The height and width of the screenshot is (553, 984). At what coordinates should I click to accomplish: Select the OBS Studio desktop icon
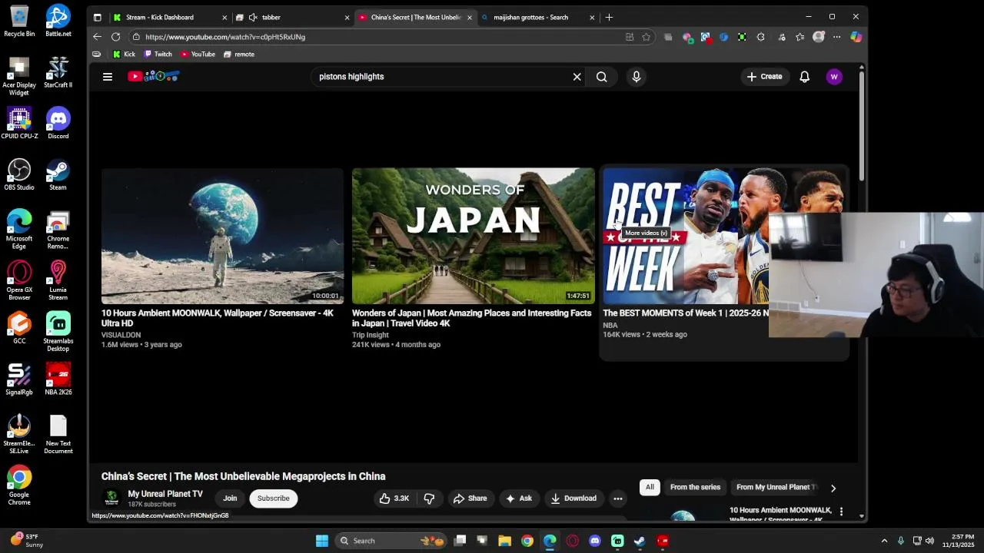[x=19, y=174]
